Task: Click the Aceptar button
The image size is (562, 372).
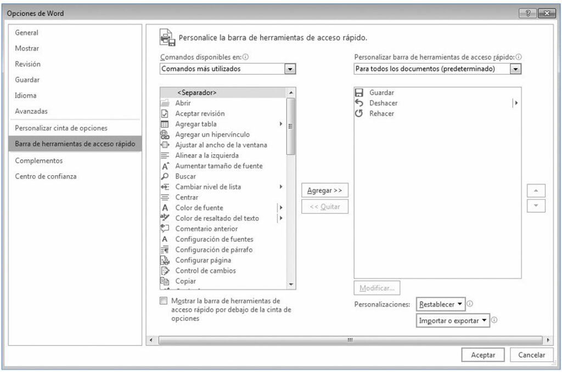Action: pyautogui.click(x=483, y=355)
